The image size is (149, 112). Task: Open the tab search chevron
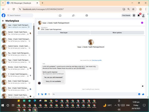point(3,3)
